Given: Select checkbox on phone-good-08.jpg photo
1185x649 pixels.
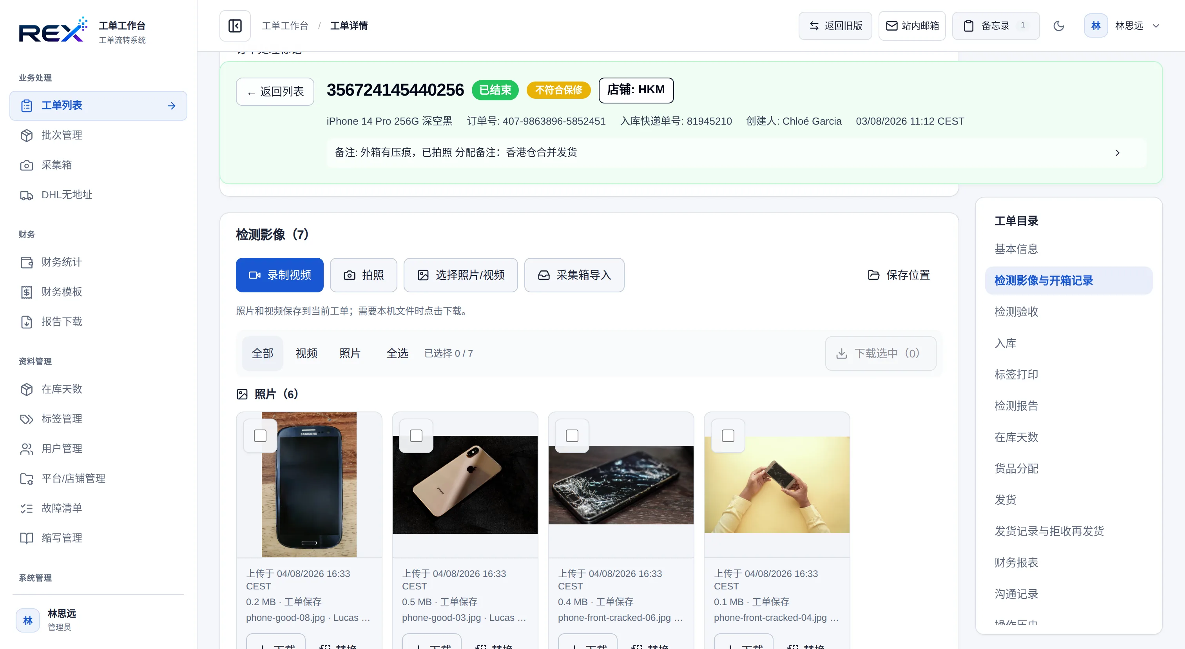Looking at the screenshot, I should point(260,435).
